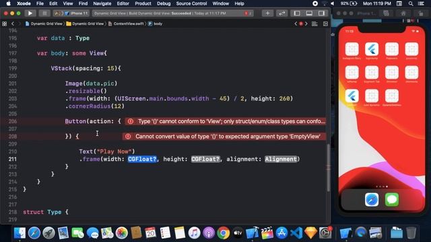Click the red error count badge in activity bar
431x242 pixels.
[248, 13]
